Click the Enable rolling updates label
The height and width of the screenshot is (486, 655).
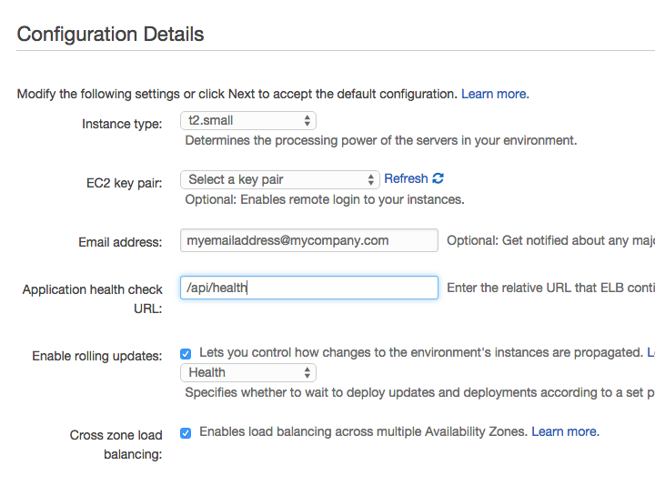click(x=97, y=356)
